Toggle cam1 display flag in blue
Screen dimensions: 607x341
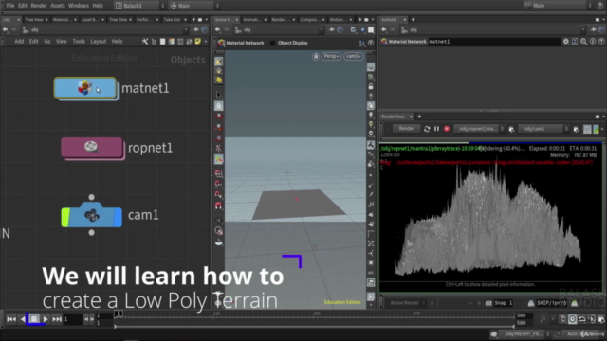118,217
